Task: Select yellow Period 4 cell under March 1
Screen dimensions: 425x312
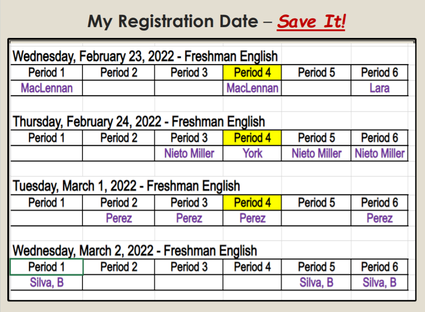Action: tap(252, 202)
